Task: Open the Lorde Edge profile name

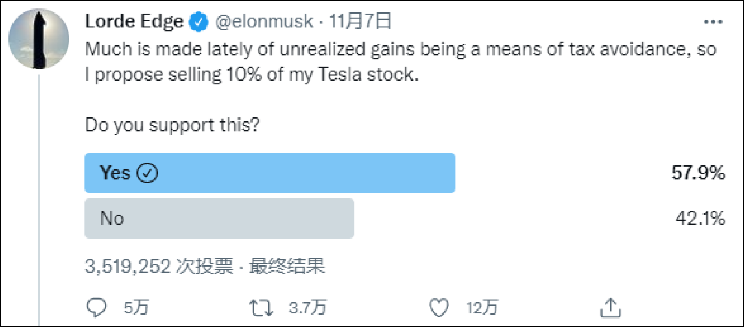Action: tap(134, 22)
